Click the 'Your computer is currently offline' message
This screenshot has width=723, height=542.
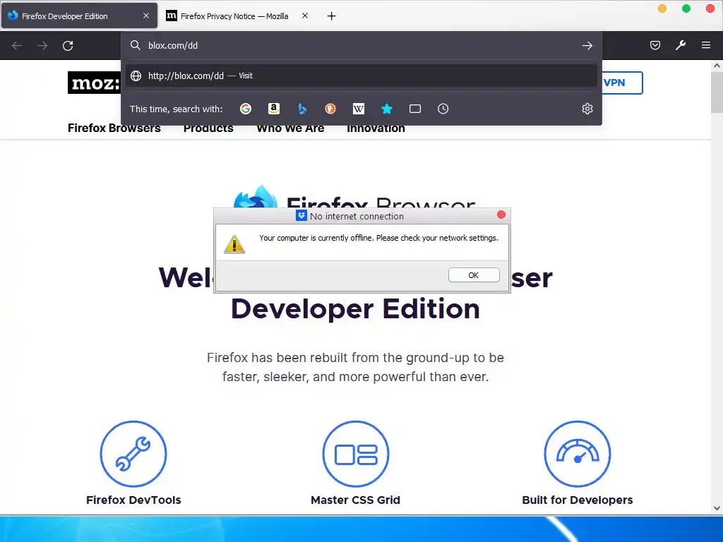point(378,238)
